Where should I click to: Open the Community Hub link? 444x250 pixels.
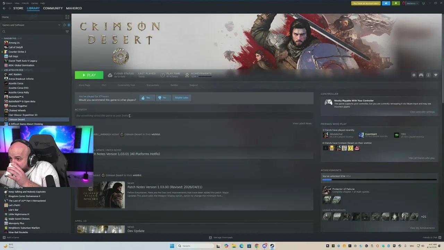(126, 85)
